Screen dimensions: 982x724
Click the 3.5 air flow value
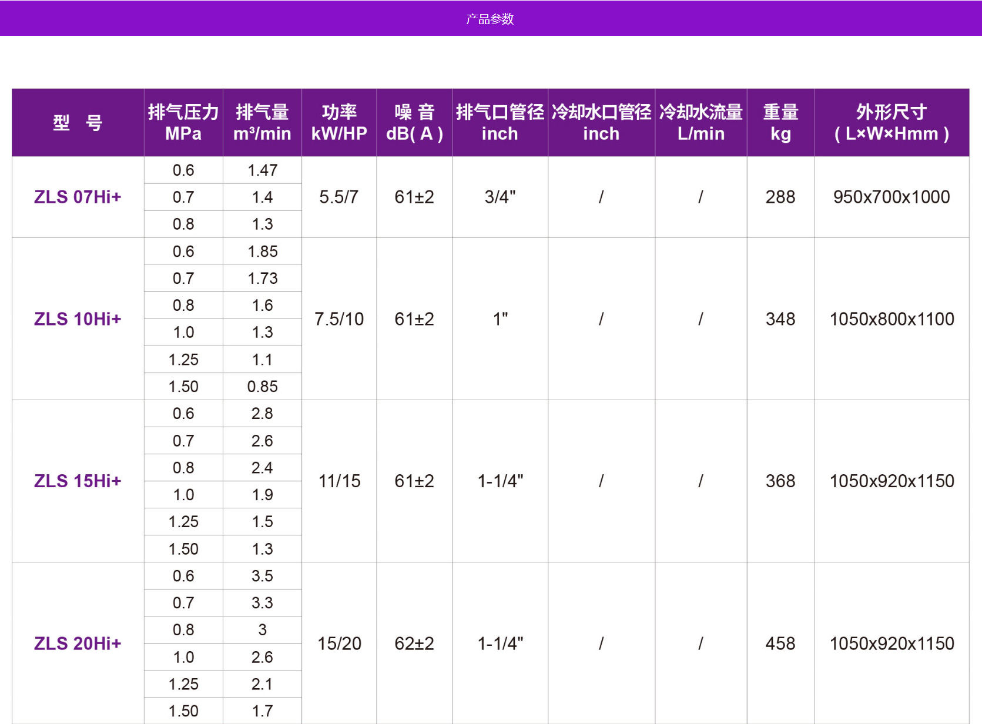point(262,576)
